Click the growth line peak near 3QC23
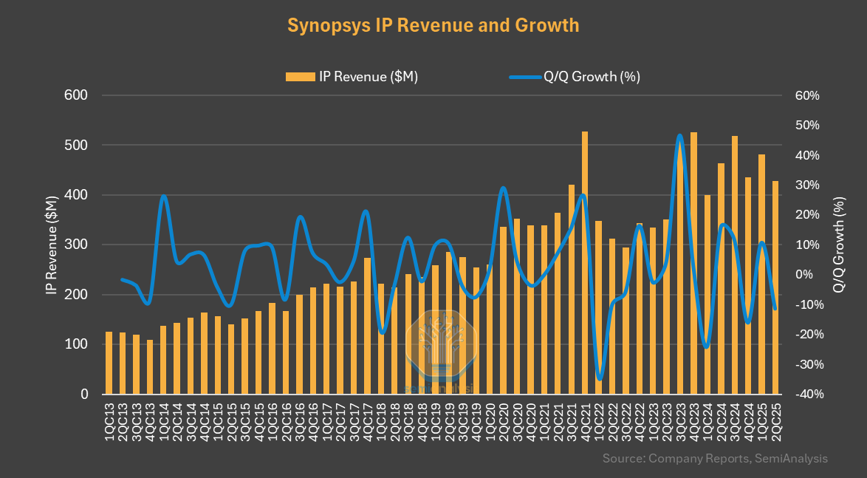The width and height of the screenshot is (867, 478). [679, 136]
